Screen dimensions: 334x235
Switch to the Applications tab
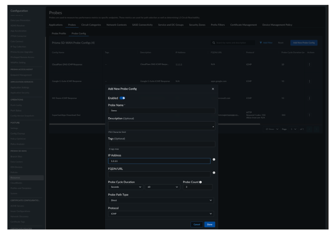click(55, 25)
